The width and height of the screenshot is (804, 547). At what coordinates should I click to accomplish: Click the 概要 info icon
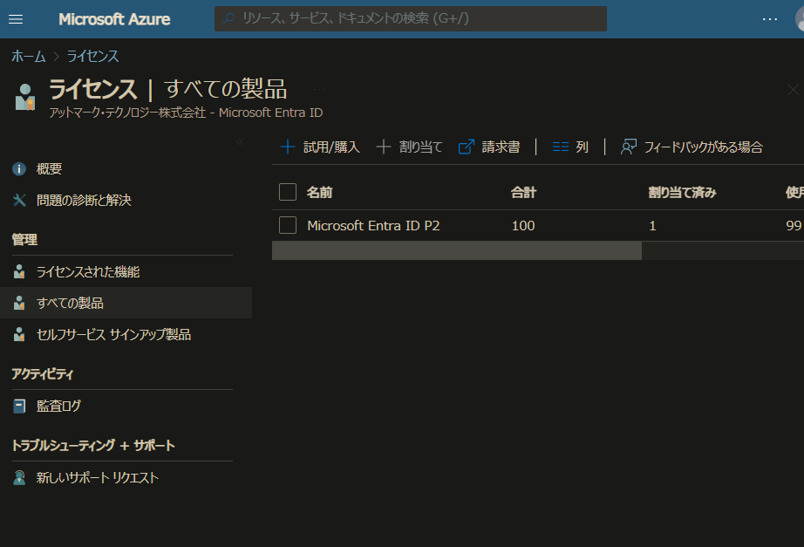tap(19, 169)
